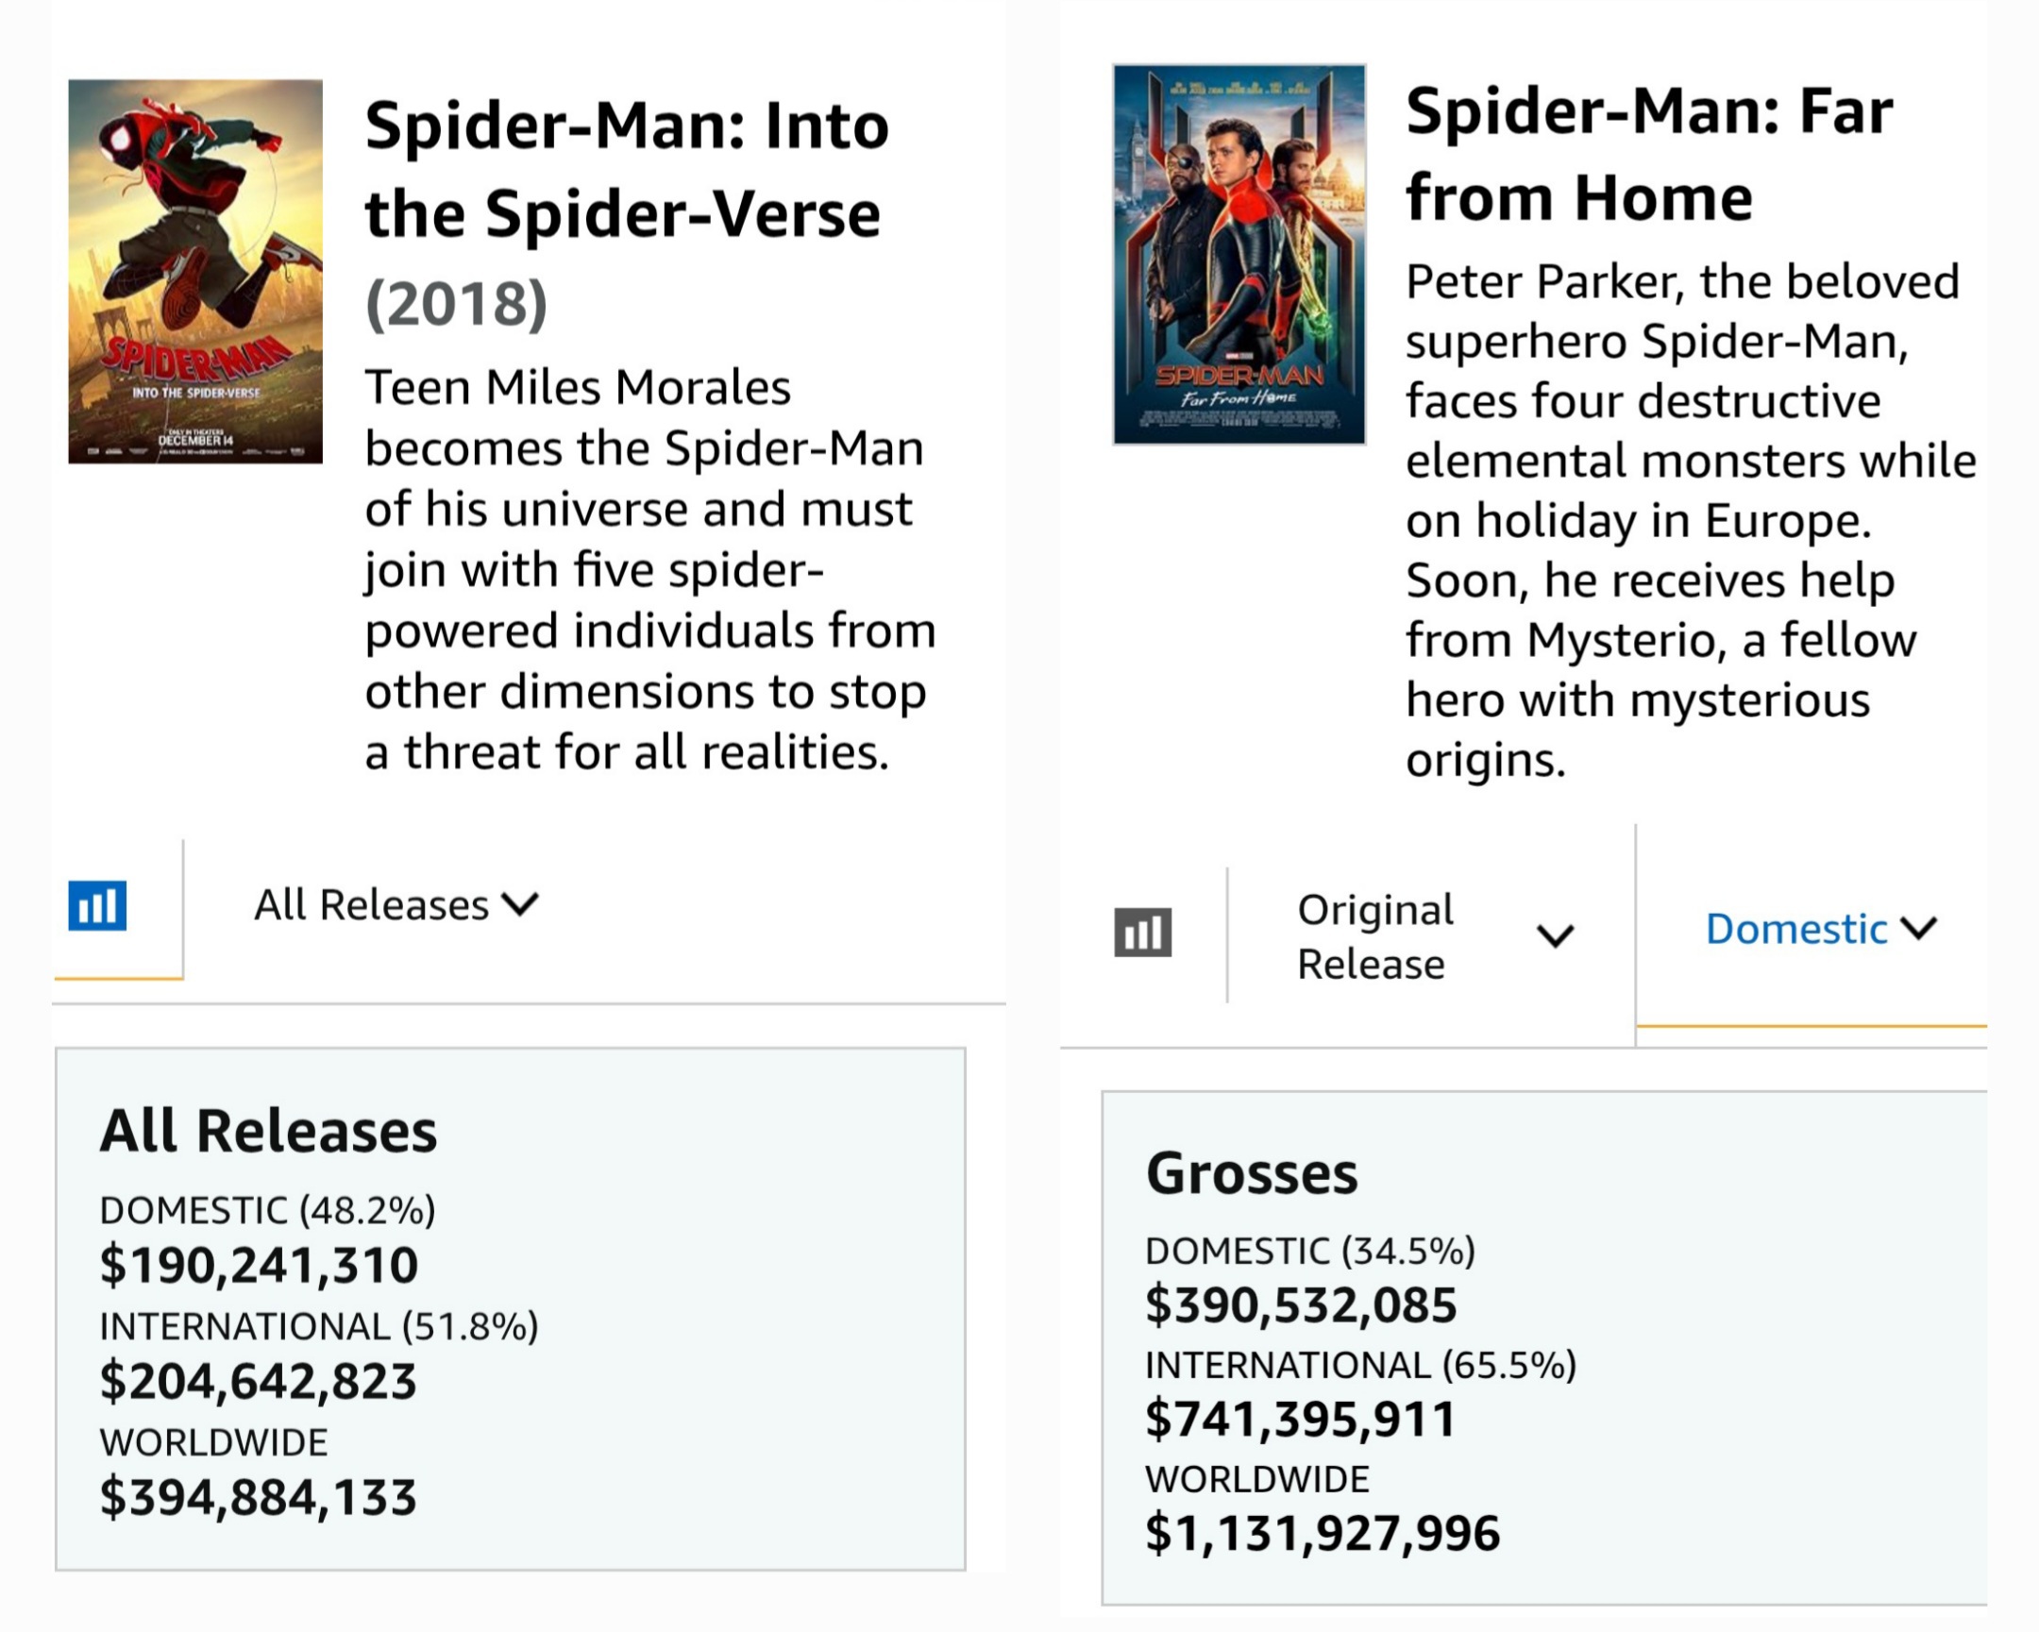Click the gray bar chart icon on right
The height and width of the screenshot is (1632, 2039).
coord(1142,933)
